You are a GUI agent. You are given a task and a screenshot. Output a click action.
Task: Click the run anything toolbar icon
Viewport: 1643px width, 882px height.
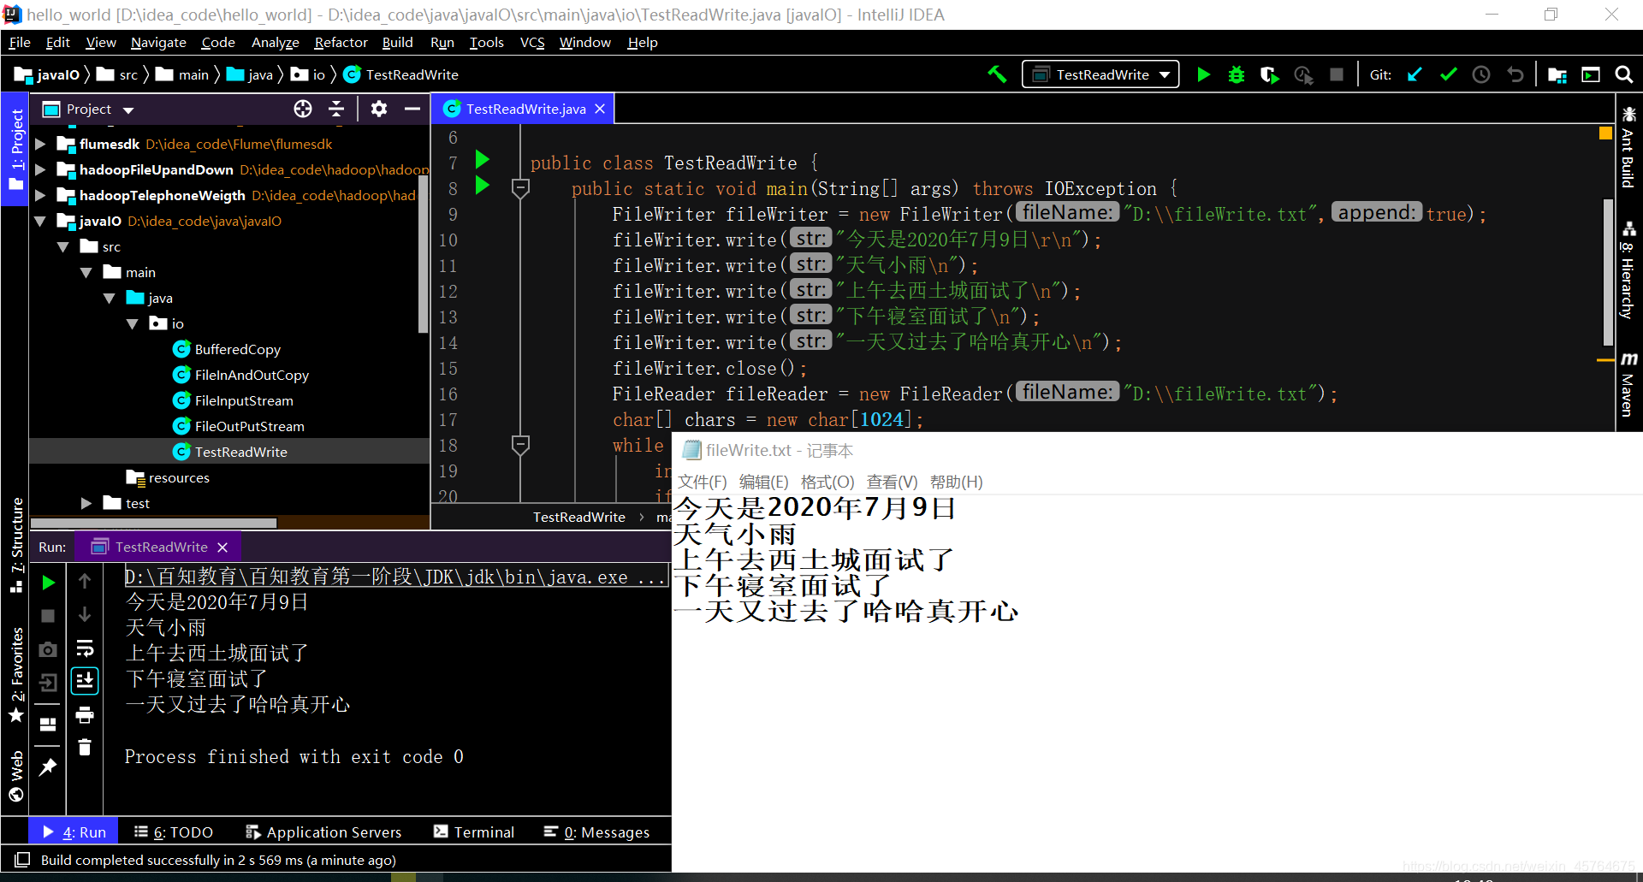[x=1590, y=75]
